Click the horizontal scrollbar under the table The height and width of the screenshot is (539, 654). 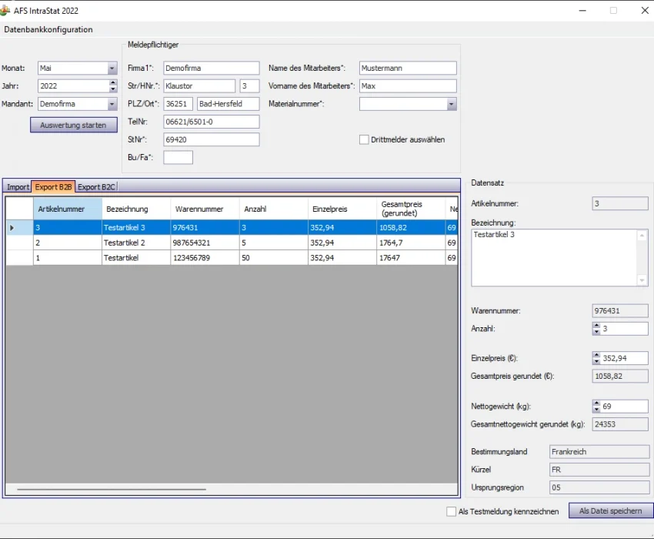[x=112, y=489]
